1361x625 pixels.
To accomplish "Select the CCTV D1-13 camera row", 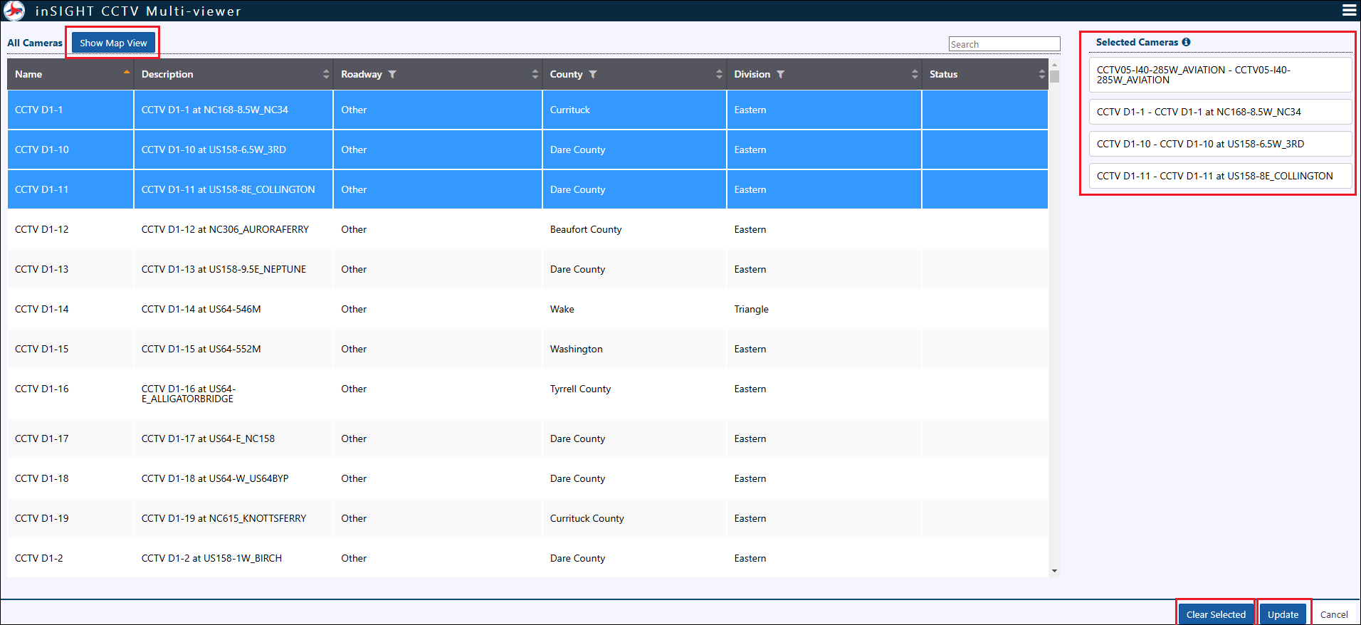I will point(527,269).
